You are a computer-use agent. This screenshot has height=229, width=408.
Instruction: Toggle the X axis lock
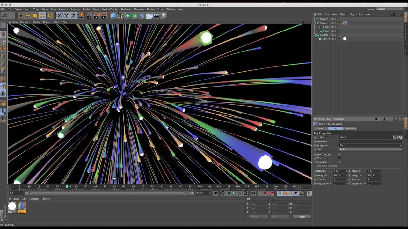click(59, 16)
